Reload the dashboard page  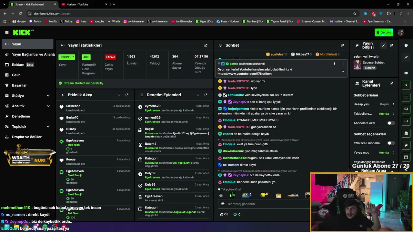coord(20,14)
